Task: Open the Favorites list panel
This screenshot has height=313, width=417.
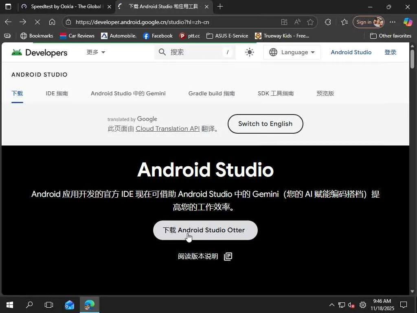Action: click(x=345, y=22)
